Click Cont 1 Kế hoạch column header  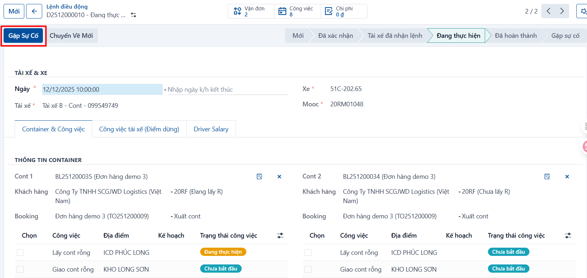click(171, 236)
